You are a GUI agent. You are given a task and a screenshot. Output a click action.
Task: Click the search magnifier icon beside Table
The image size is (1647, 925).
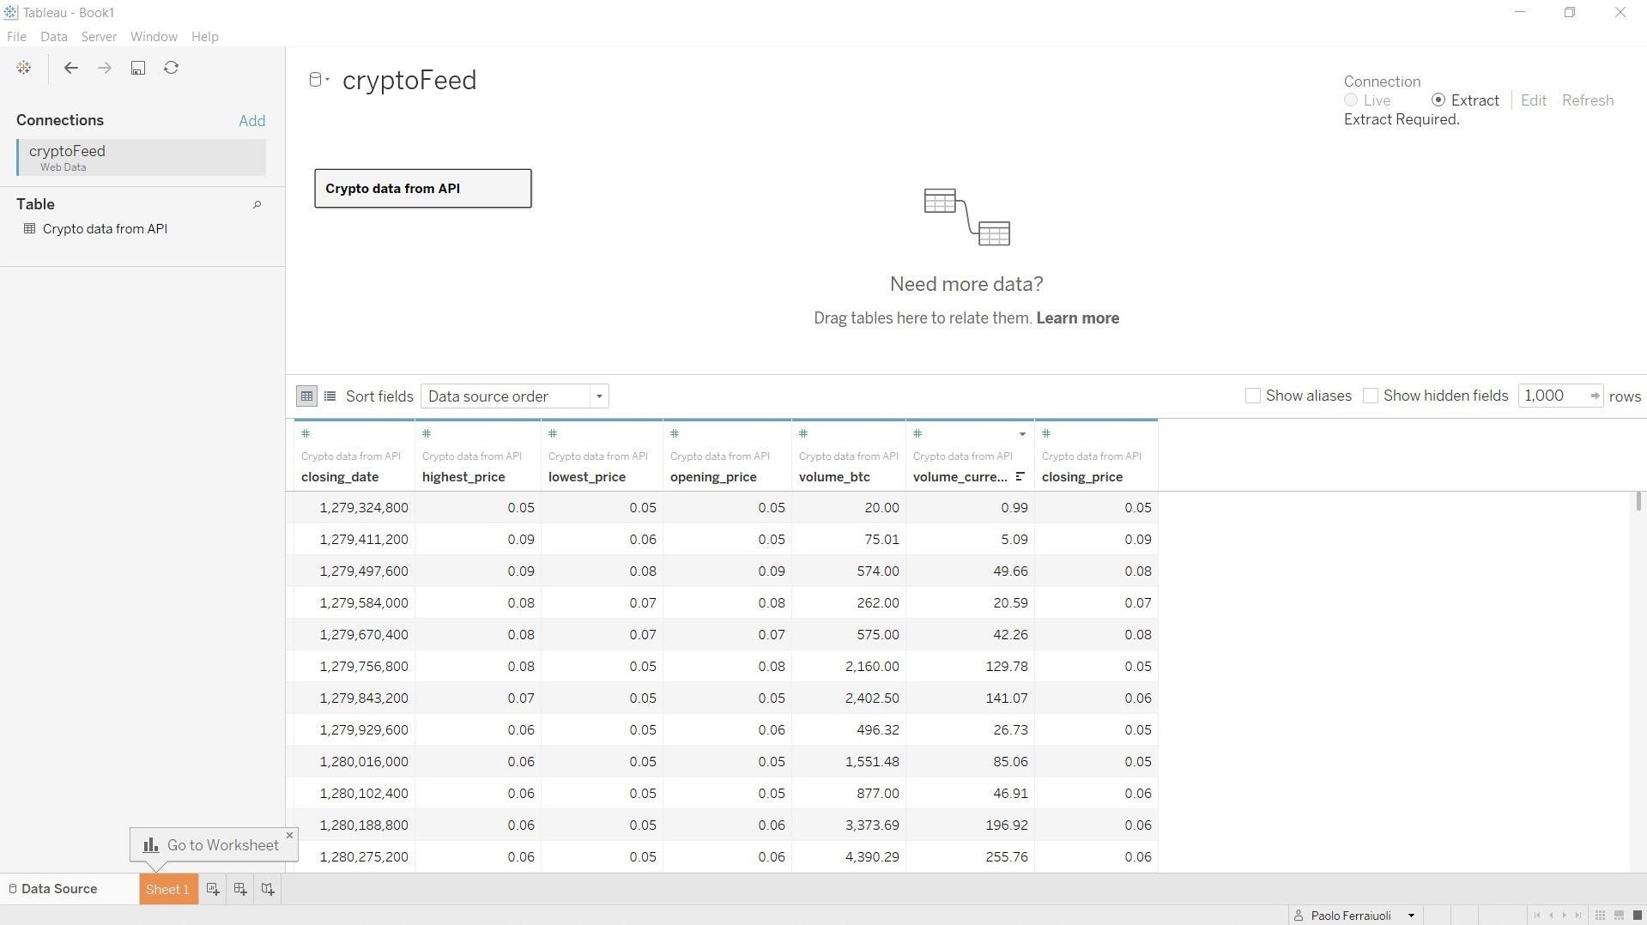tap(257, 204)
